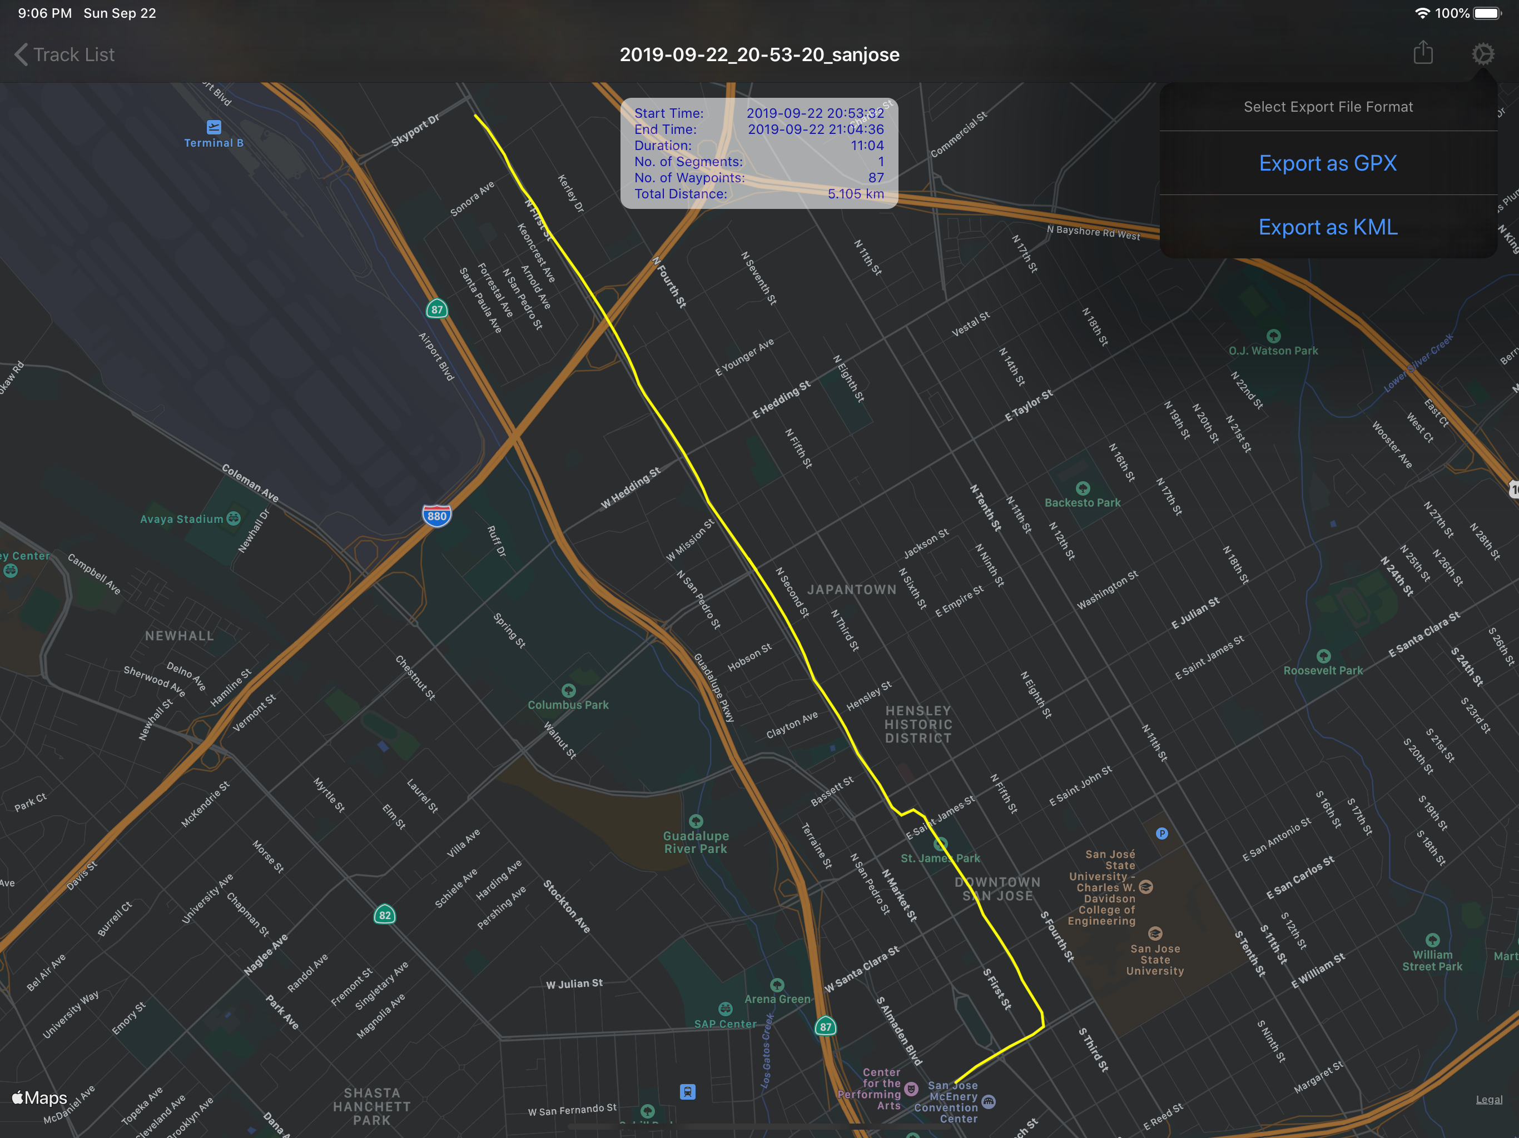1519x1138 pixels.
Task: Tap the Avaya Stadium map pin
Action: 234,518
